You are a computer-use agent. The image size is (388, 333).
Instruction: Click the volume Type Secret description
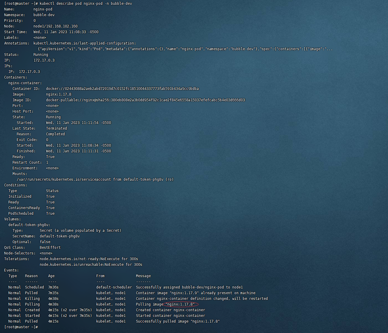pyautogui.click(x=80, y=231)
